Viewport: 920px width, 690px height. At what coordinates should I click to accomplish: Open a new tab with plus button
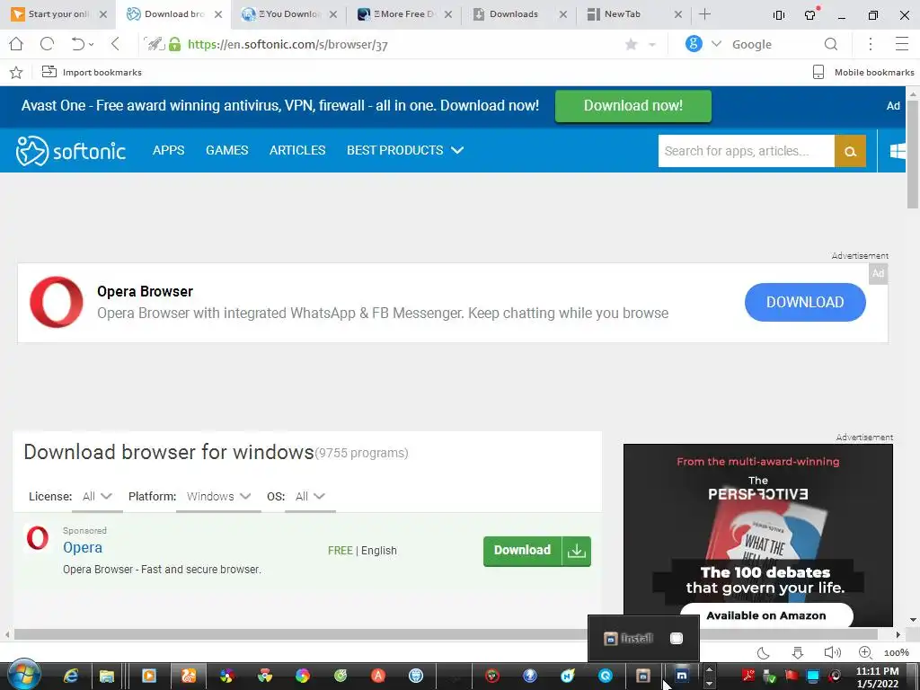point(704,14)
